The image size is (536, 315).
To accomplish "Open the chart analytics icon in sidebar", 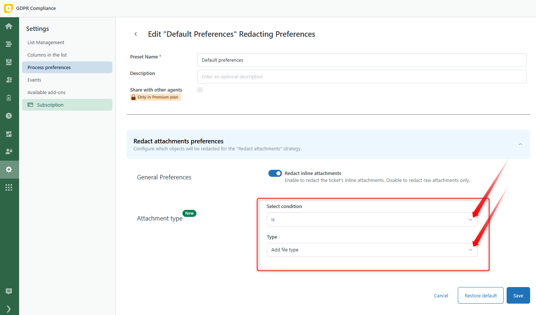I will click(x=9, y=134).
